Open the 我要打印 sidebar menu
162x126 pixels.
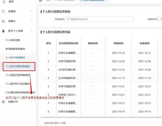pos(13,102)
